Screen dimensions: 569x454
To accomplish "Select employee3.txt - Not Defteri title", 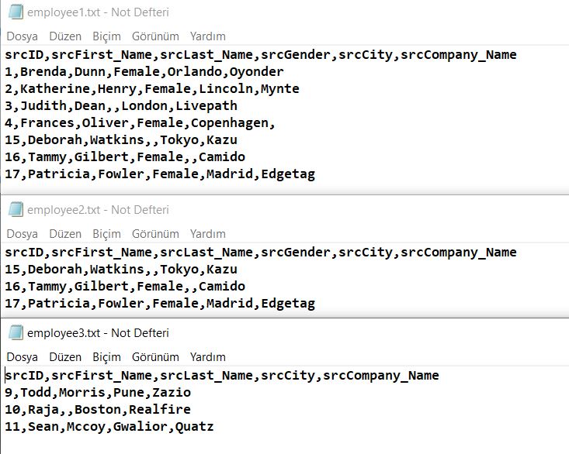I will pos(98,332).
